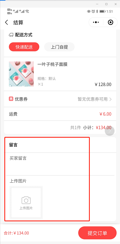Click the 上传图片 dashed upload box
The height and width of the screenshot is (244, 120).
[26, 203]
